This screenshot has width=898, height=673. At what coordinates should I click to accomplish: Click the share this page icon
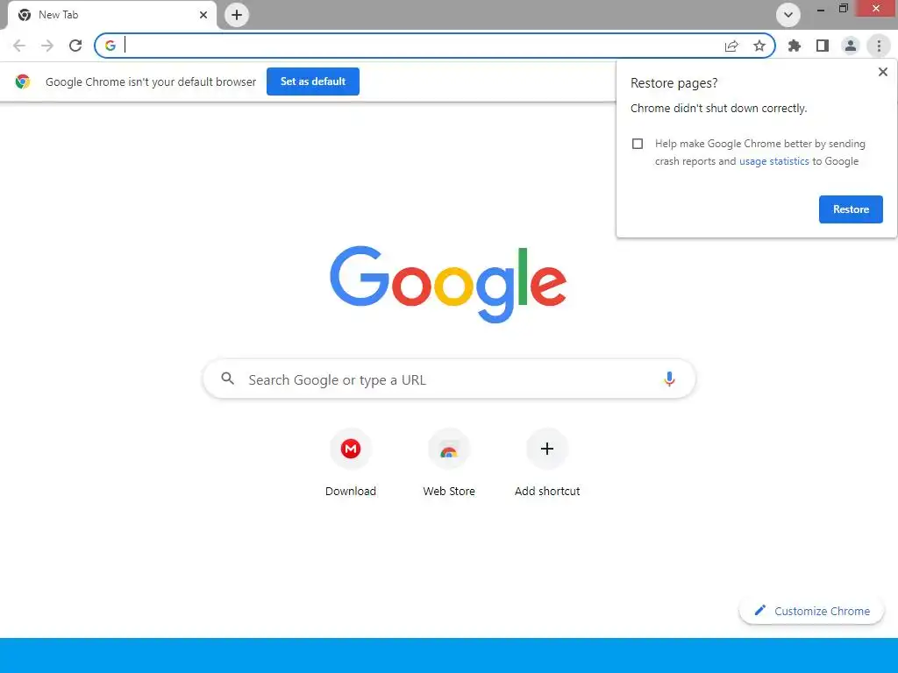point(731,46)
